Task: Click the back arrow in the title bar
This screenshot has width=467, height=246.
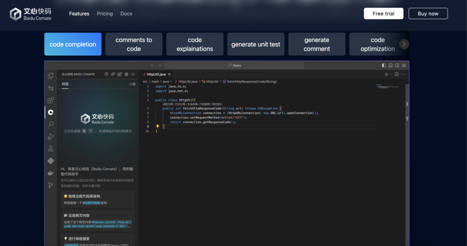Action: 152,66
